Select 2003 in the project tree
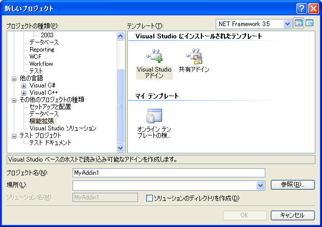This screenshot has height=227, width=322. tap(47, 35)
